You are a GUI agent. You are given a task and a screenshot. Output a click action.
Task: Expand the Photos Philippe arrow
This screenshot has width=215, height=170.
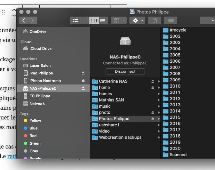pos(159,119)
